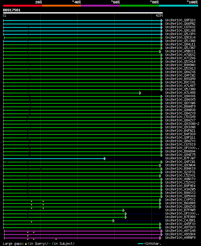Open the UniRef100_Q9FQ10 hit label

[180, 20]
